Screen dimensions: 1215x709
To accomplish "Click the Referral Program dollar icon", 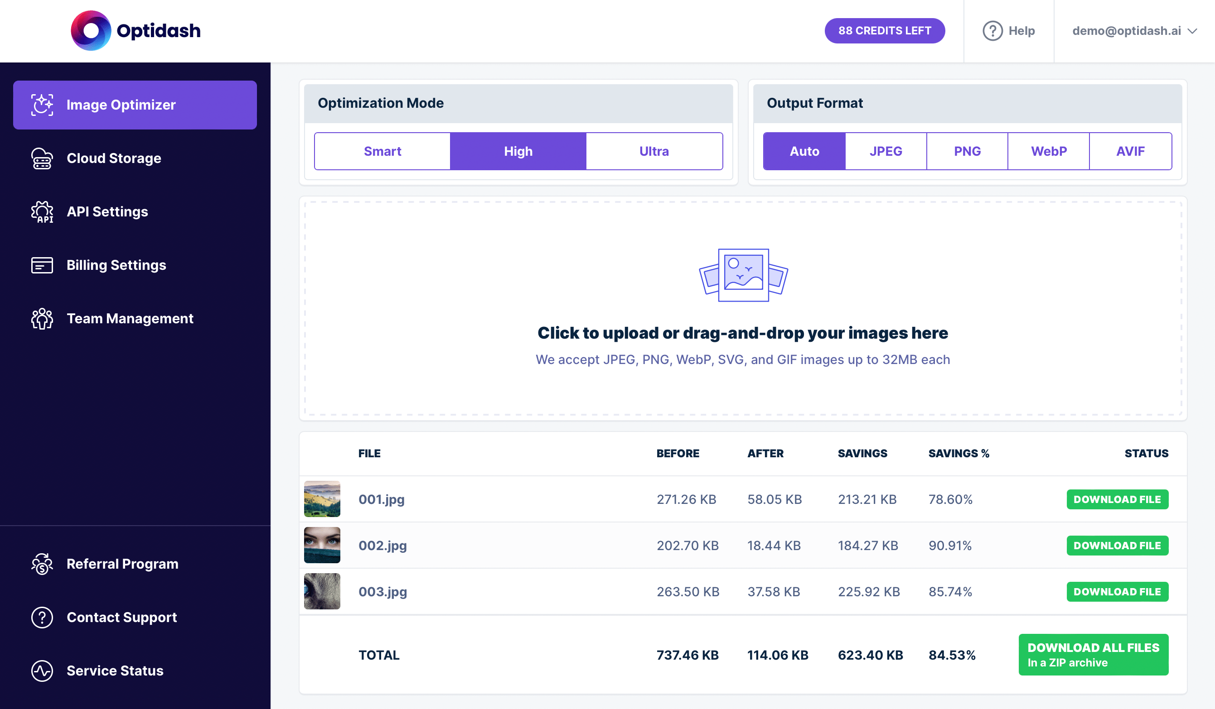I will point(41,564).
